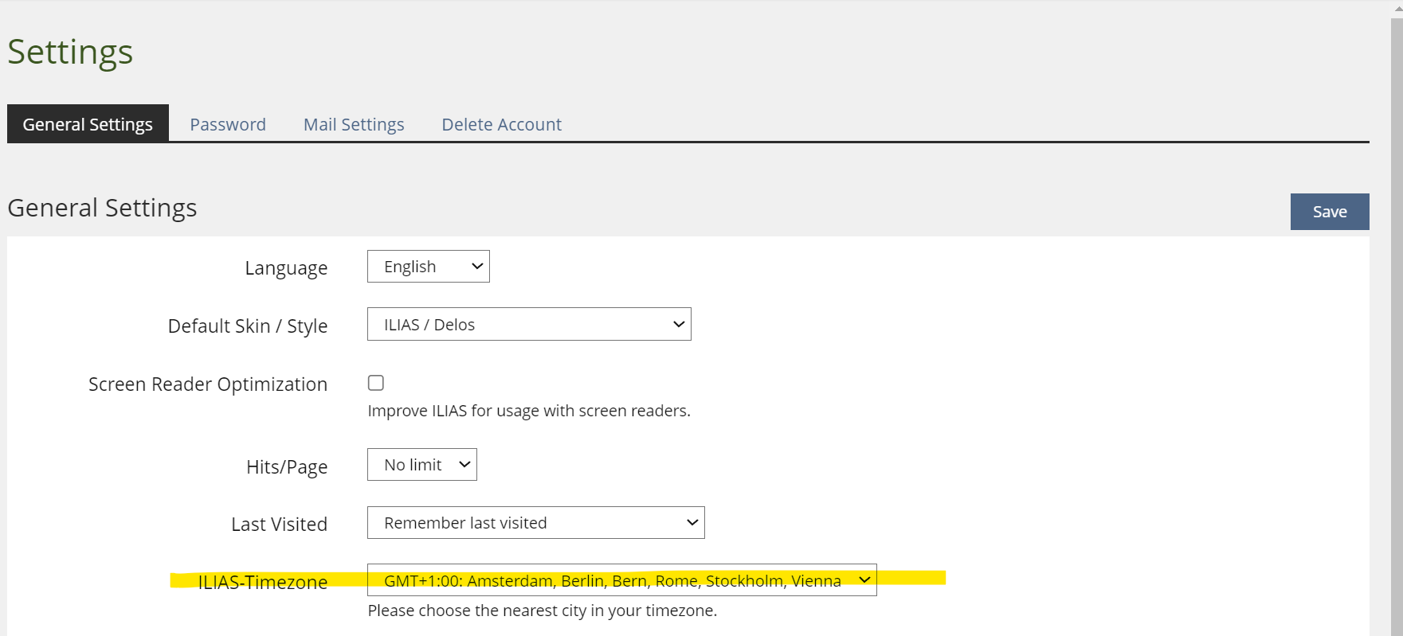
Task: Click the Language field label
Action: tap(286, 268)
